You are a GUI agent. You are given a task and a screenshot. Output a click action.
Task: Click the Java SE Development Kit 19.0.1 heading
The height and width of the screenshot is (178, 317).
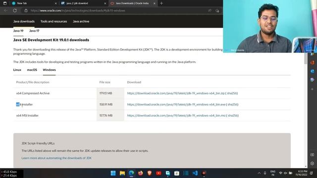[51, 40]
